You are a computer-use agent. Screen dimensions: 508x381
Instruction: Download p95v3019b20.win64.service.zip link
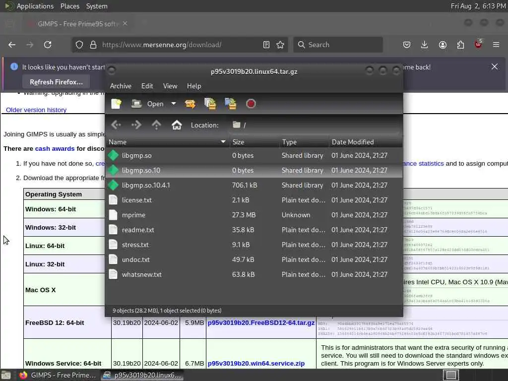256,364
